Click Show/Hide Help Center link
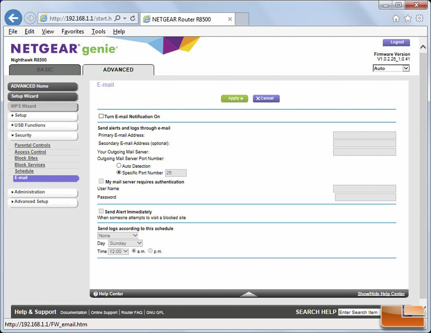The width and height of the screenshot is (431, 333). click(381, 294)
